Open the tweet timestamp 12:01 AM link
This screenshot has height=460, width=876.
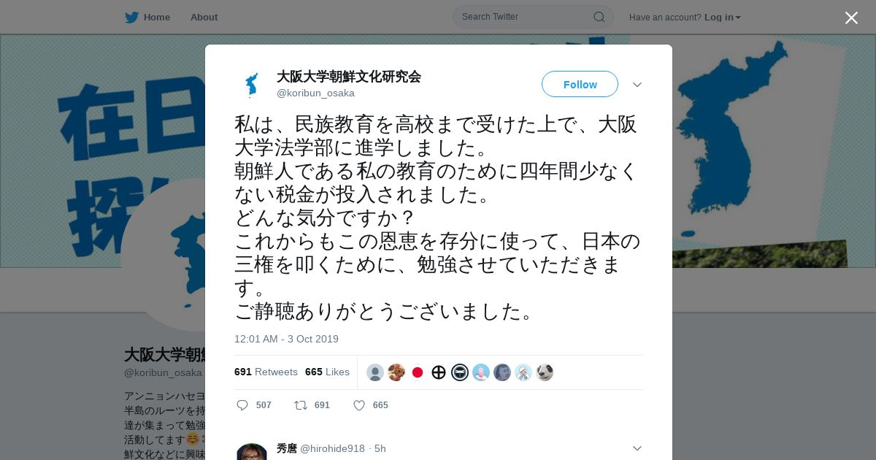pyautogui.click(x=286, y=339)
